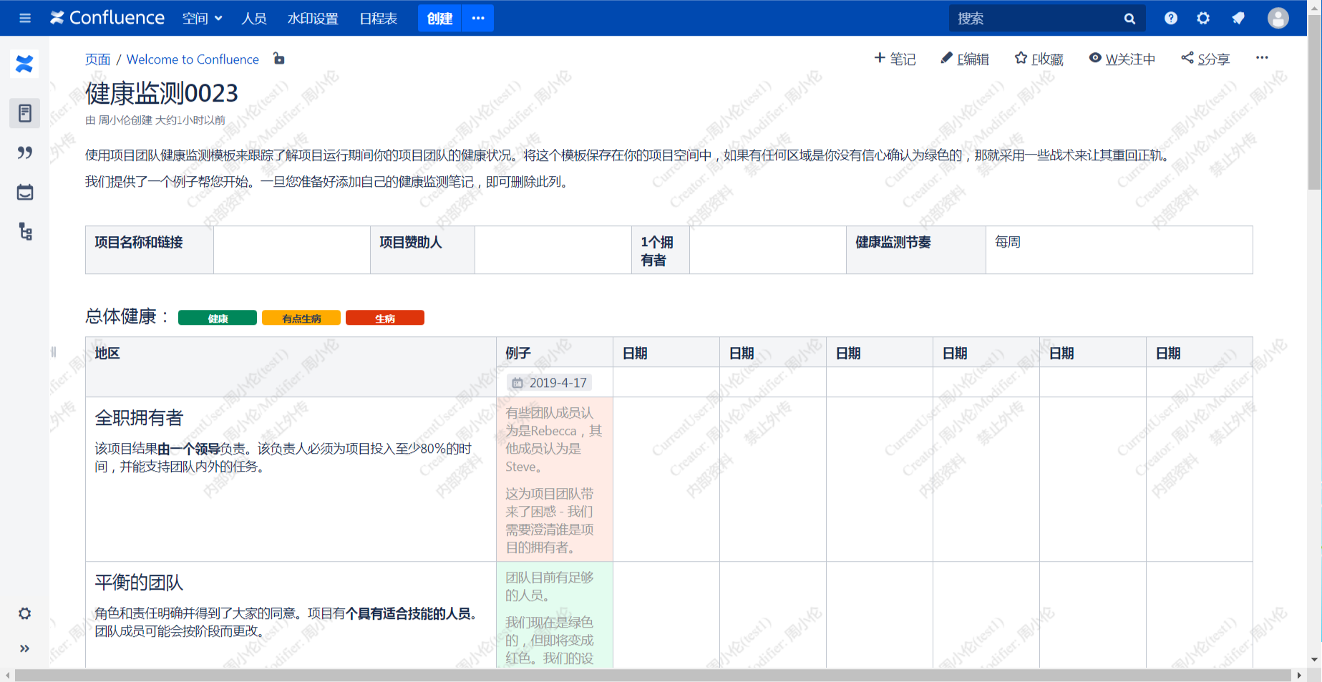Open the blog quote icon in sidebar
Viewport: 1322px width, 682px height.
[x=25, y=152]
